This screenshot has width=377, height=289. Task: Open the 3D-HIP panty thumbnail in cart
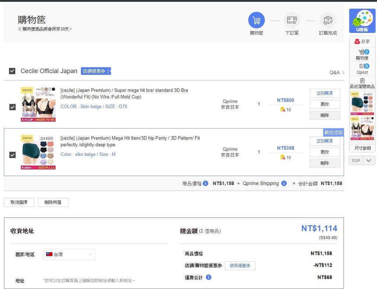coord(38,152)
